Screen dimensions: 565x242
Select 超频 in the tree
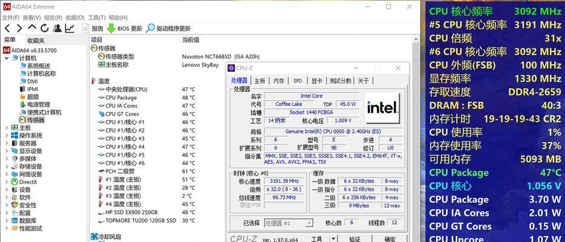(29, 97)
